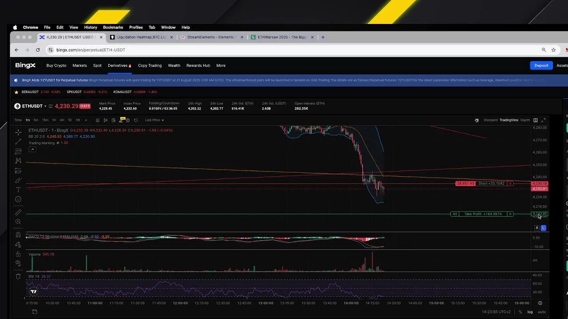The height and width of the screenshot is (319, 568).
Task: Switch to Depth chart view
Action: (525, 120)
